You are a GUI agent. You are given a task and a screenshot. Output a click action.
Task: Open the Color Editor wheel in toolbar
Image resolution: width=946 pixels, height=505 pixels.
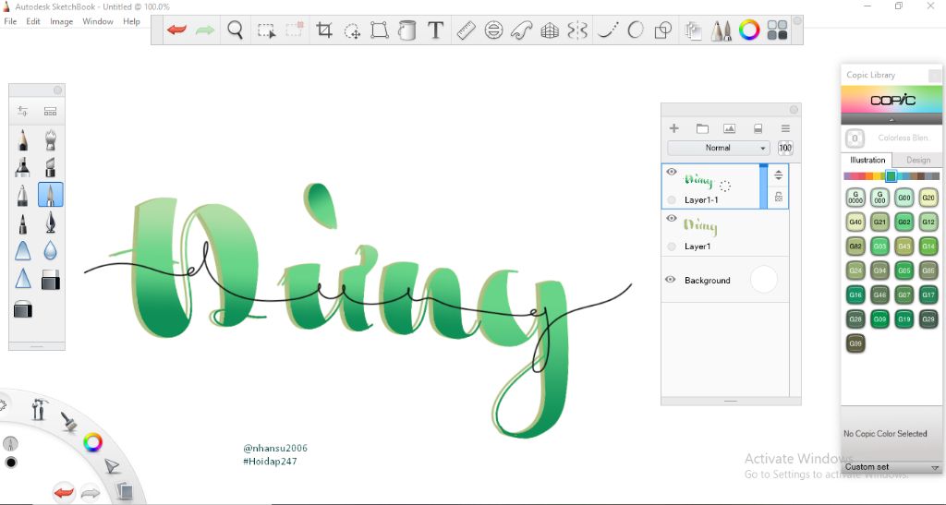coord(749,30)
